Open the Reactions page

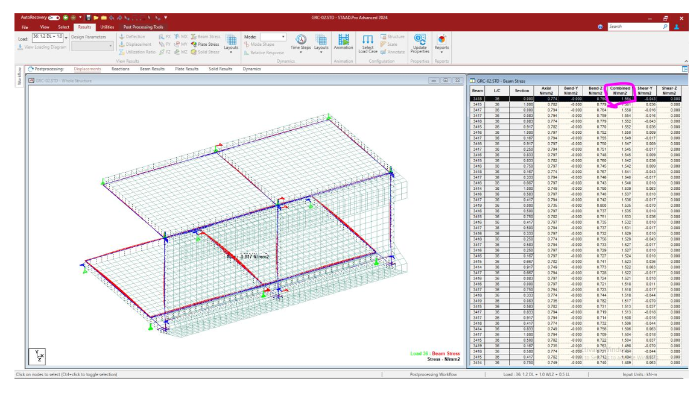pos(121,69)
